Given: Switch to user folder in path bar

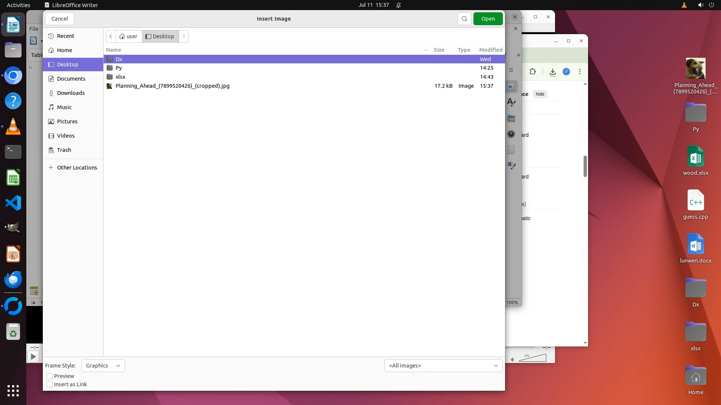Looking at the screenshot, I should pyautogui.click(x=128, y=36).
